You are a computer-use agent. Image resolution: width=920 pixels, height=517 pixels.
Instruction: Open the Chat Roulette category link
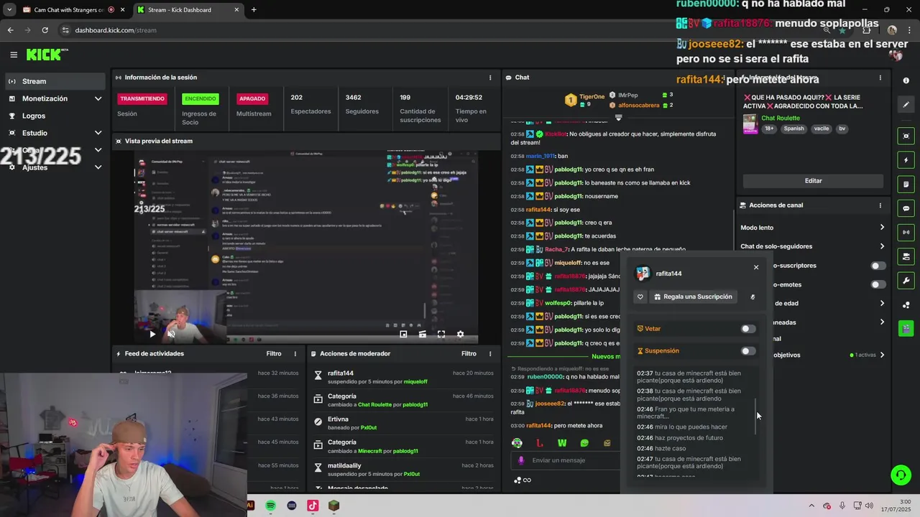[781, 118]
